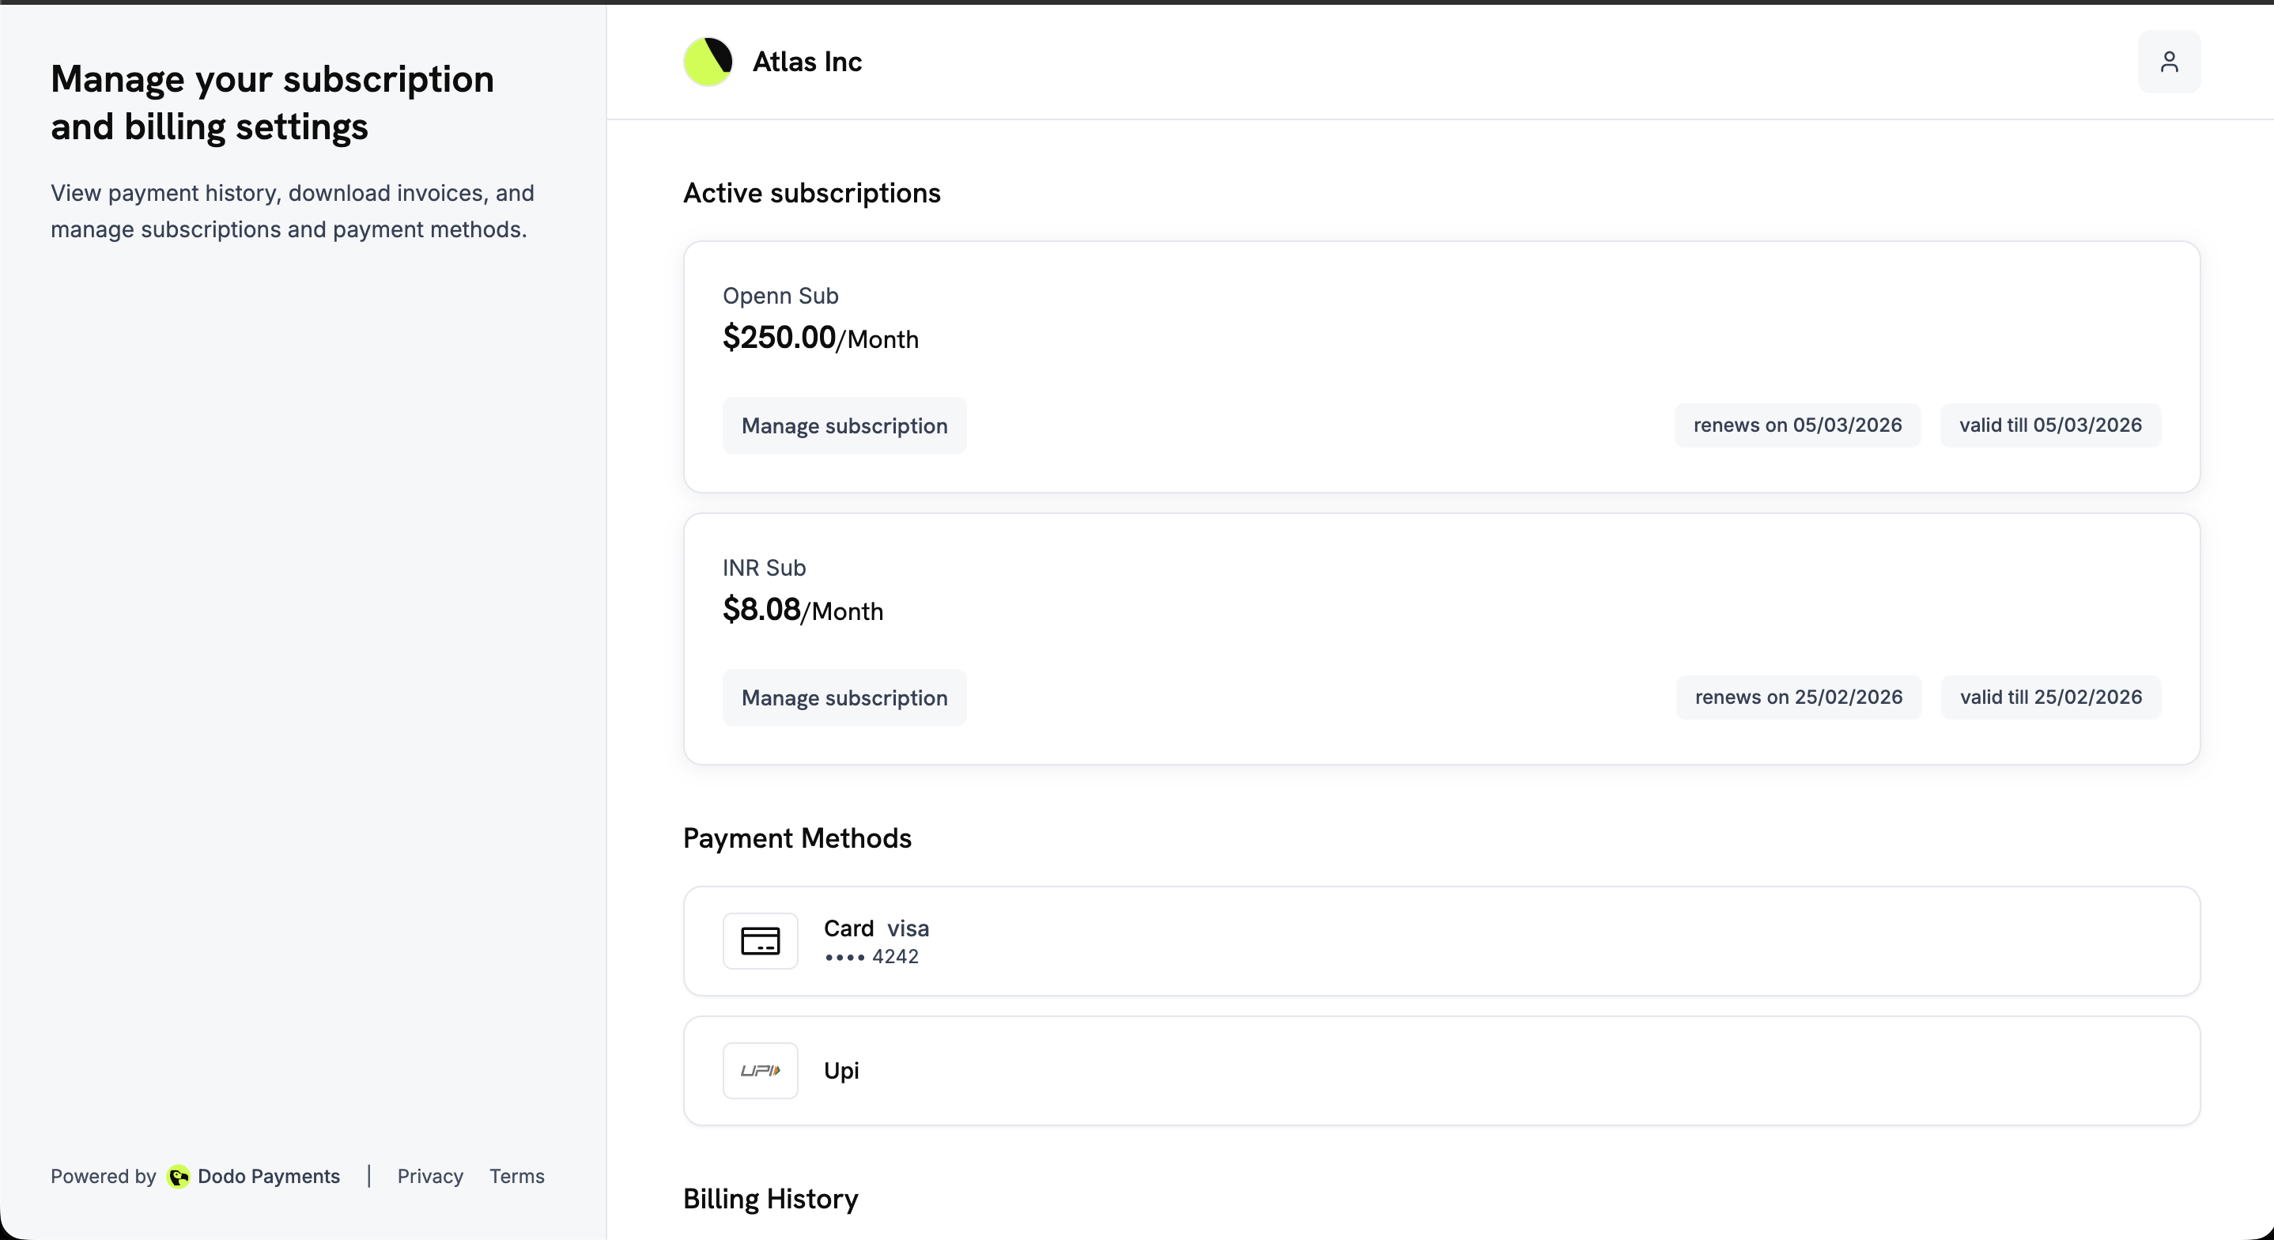The image size is (2274, 1240).
Task: Open the user account icon
Action: coord(2170,61)
